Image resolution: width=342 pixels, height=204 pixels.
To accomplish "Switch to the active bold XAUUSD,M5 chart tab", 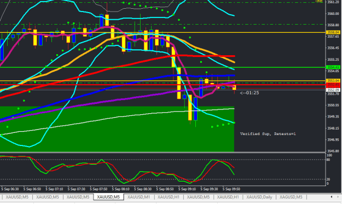I will pyautogui.click(x=108, y=197).
